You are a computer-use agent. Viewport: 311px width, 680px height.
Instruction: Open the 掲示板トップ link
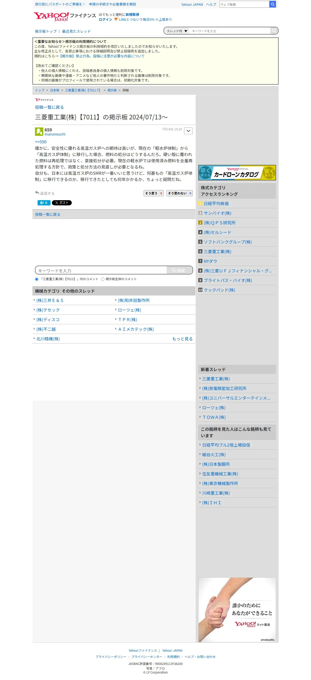click(46, 31)
